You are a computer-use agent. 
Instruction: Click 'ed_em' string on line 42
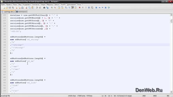30,61
